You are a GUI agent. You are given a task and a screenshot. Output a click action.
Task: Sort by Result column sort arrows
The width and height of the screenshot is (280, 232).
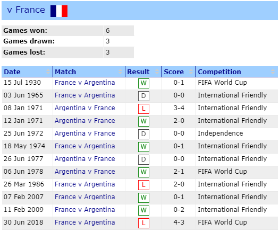[x=157, y=72]
